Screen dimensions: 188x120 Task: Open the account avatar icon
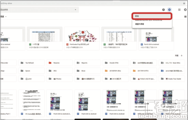point(185,10)
